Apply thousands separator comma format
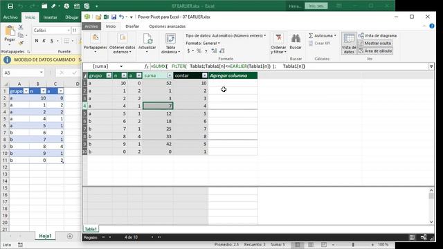 [x=206, y=50]
